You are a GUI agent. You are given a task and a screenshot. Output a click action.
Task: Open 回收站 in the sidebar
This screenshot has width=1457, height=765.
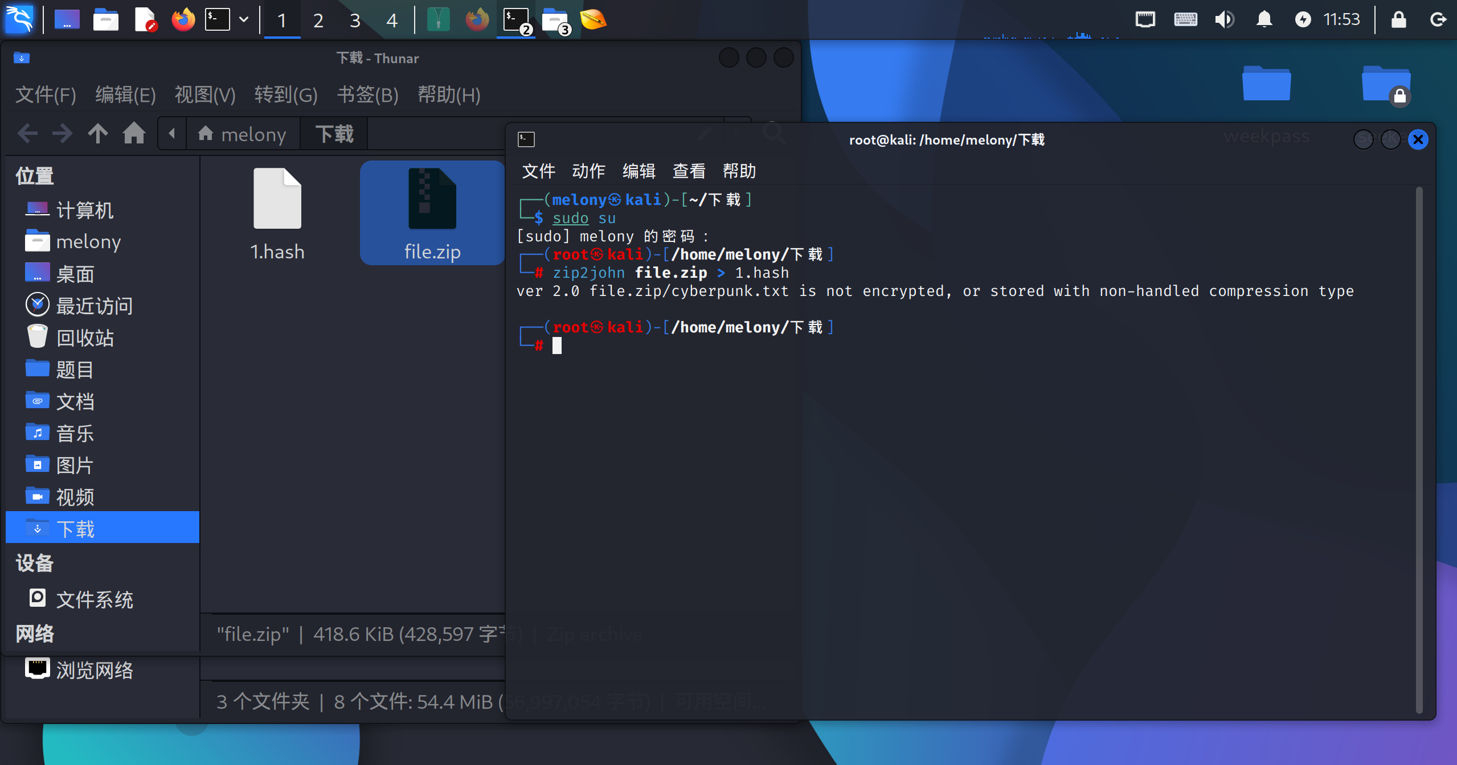[x=85, y=338]
